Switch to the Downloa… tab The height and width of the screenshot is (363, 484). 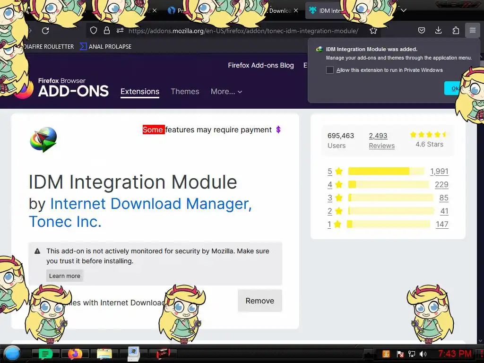coord(279,11)
